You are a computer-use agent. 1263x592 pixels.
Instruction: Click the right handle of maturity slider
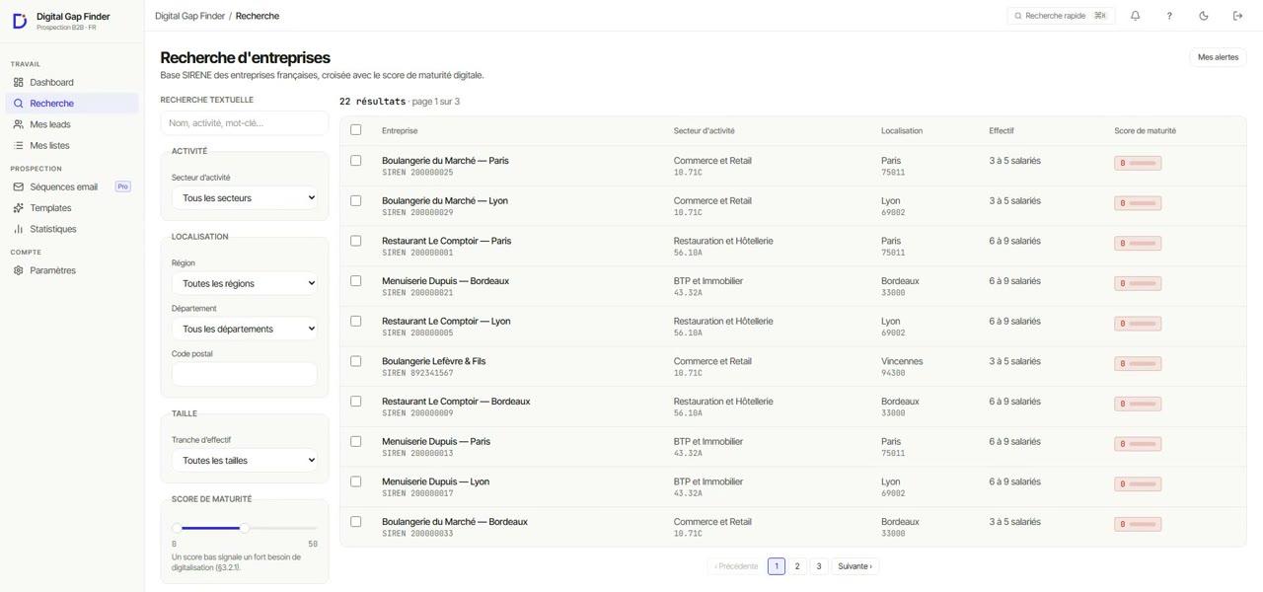click(x=244, y=528)
